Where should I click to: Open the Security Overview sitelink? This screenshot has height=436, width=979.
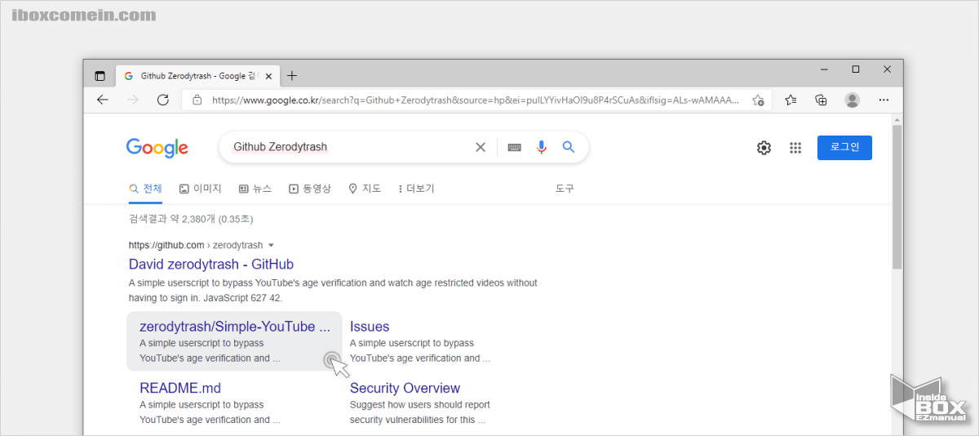coord(405,389)
